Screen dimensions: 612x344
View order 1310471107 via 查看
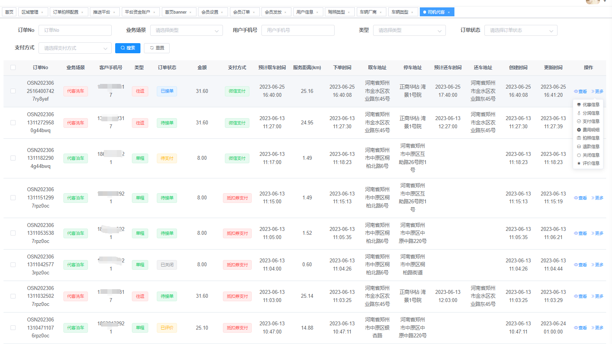(x=580, y=328)
